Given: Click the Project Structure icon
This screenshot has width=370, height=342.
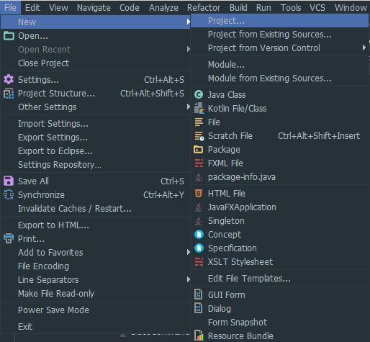Looking at the screenshot, I should pyautogui.click(x=9, y=94).
